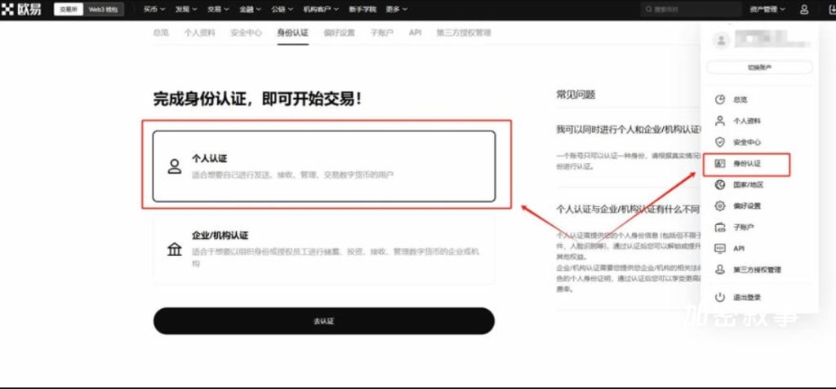Click the Overview (总览) icon in dropdown menu
This screenshot has width=836, height=389.
pyautogui.click(x=720, y=99)
